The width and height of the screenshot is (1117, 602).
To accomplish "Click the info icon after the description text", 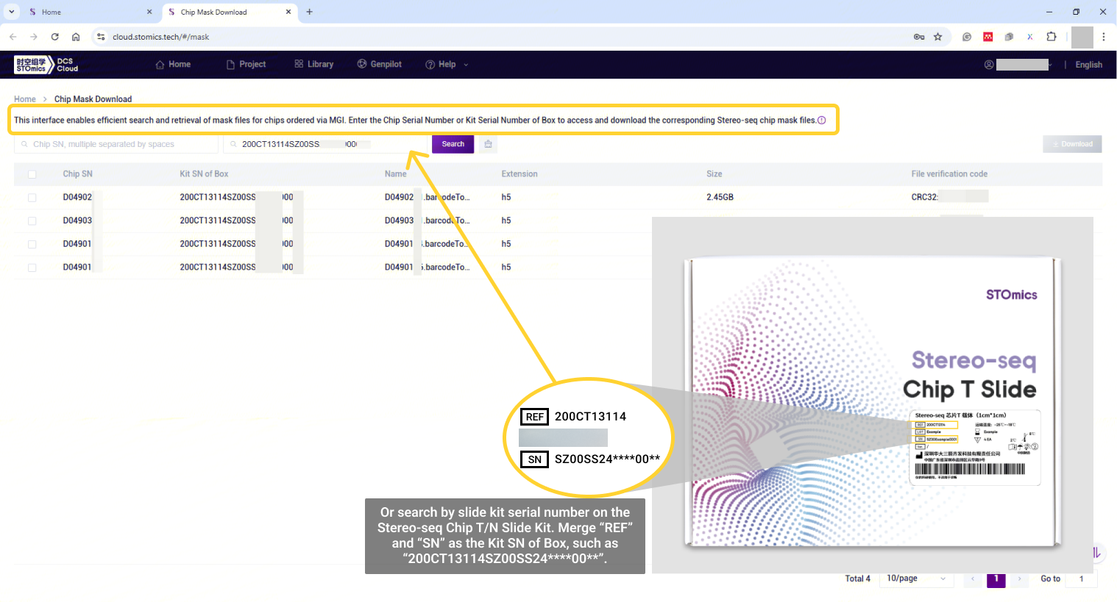I will 822,121.
